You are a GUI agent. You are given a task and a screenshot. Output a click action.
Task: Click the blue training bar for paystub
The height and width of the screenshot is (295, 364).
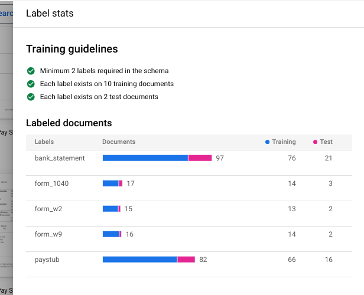pyautogui.click(x=139, y=260)
